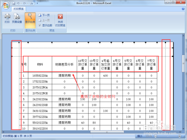This screenshot has width=187, height=140.
Task: Click vertical scrollbar down arrow
Action: point(184,129)
